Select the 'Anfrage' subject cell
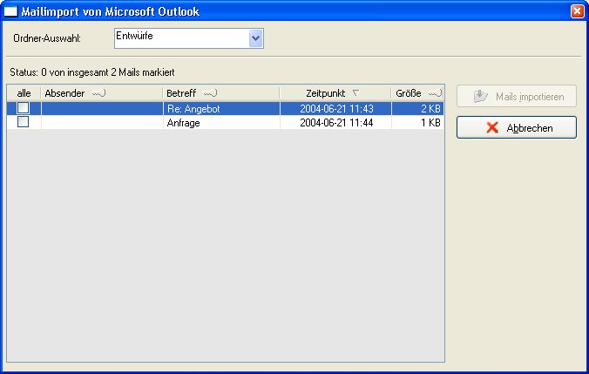 click(x=221, y=123)
